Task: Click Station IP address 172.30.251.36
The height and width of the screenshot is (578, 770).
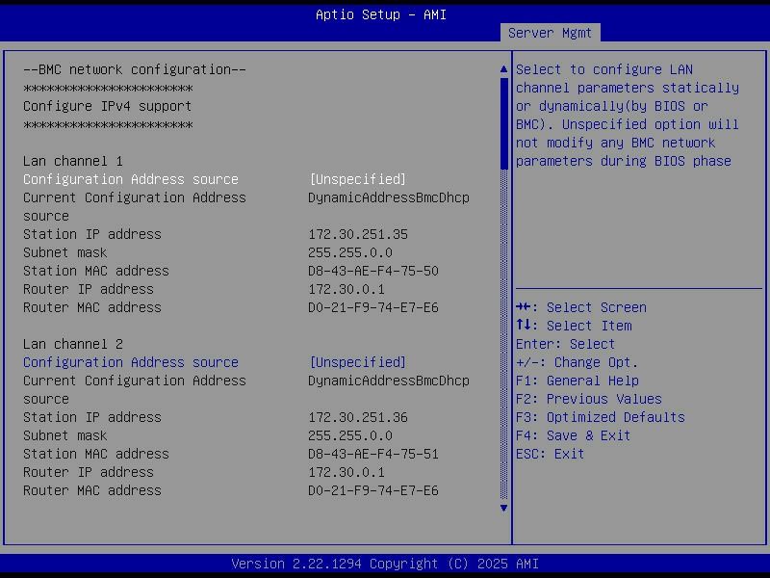Action: [x=358, y=417]
